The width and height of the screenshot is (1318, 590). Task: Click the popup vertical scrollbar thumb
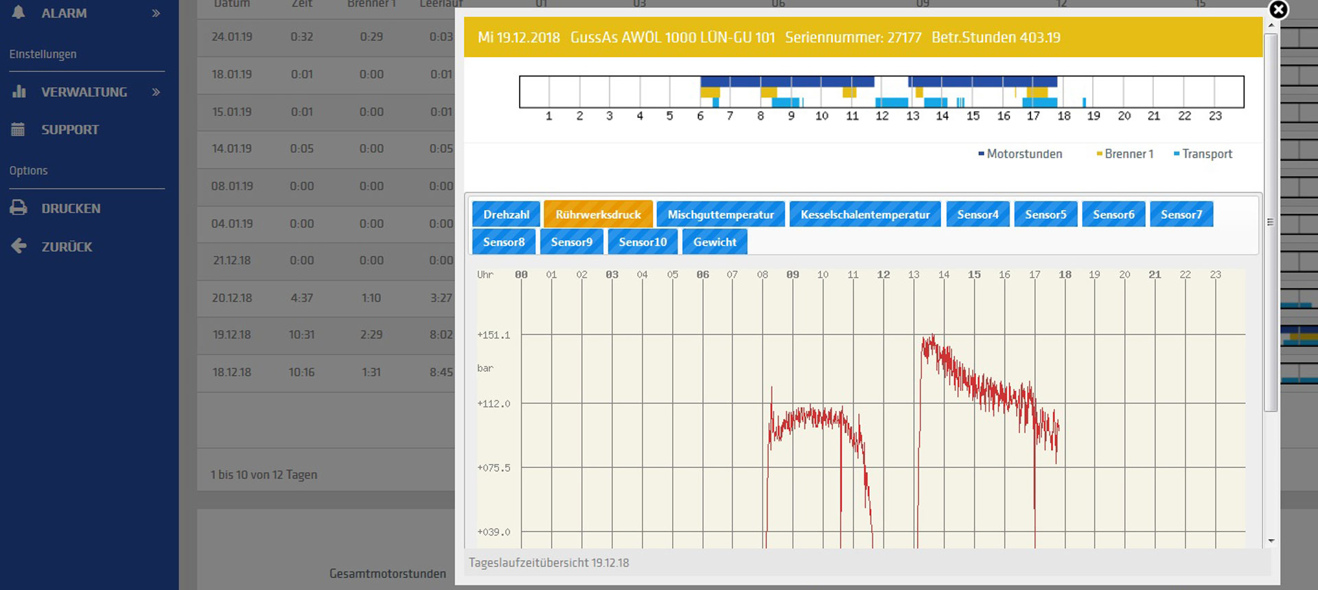pyautogui.click(x=1271, y=222)
